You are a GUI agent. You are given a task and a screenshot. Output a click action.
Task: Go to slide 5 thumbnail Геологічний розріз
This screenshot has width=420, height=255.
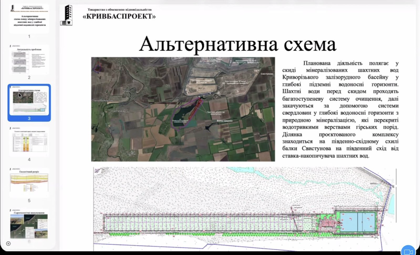tap(29, 183)
